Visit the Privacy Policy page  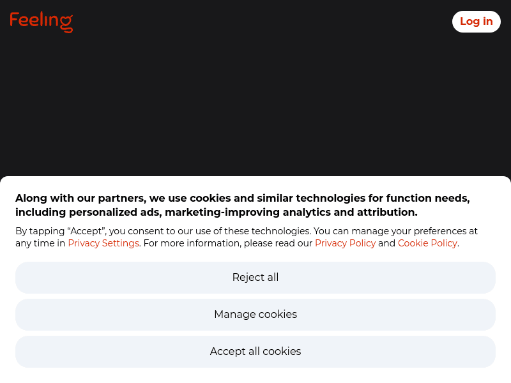click(345, 243)
